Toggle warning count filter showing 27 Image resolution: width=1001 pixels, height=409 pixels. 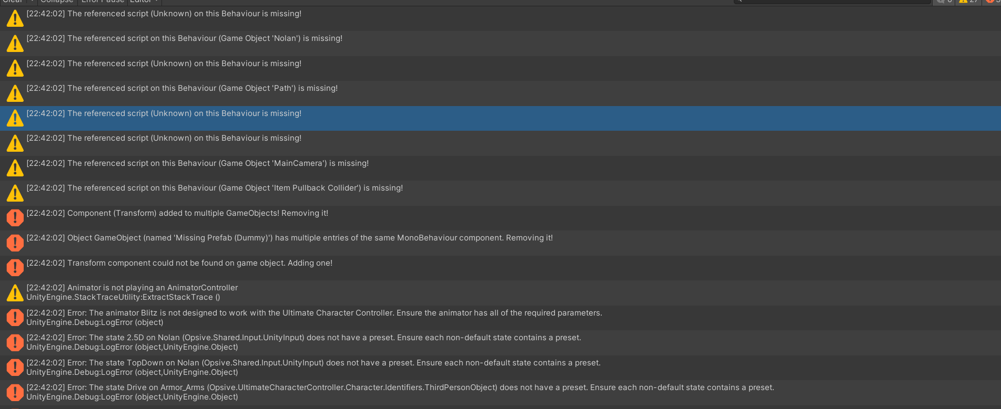click(x=969, y=2)
